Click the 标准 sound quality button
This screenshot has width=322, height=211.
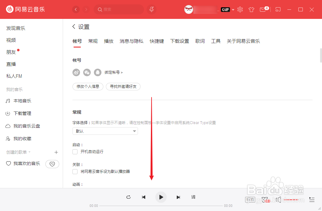250,200
